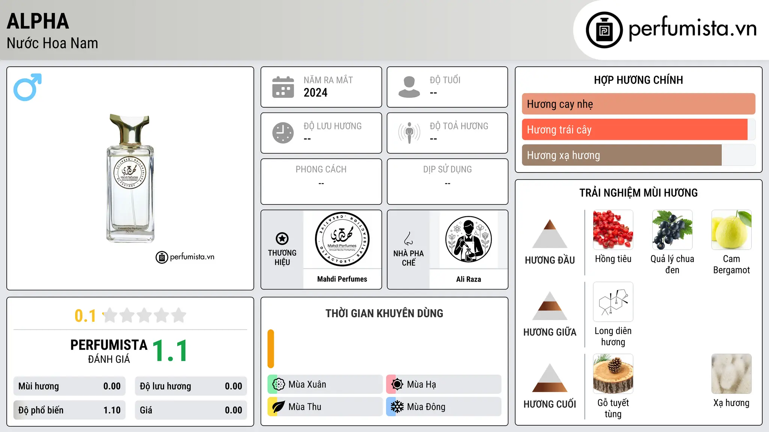This screenshot has height=432, width=769.
Task: Click the Hương giữa pyramid icon
Action: 550,306
